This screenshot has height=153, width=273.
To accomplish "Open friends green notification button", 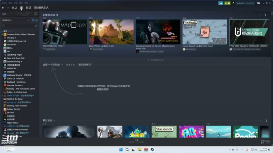I will (227, 3).
